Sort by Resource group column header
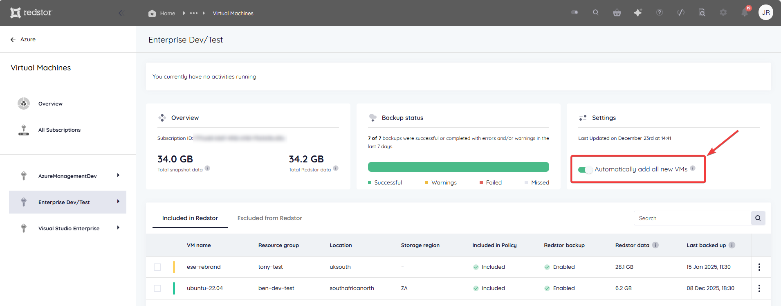The image size is (781, 306). [278, 245]
